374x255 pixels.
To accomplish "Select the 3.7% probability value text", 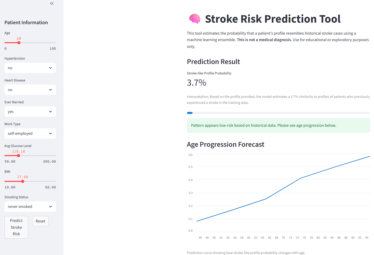I will [x=196, y=83].
